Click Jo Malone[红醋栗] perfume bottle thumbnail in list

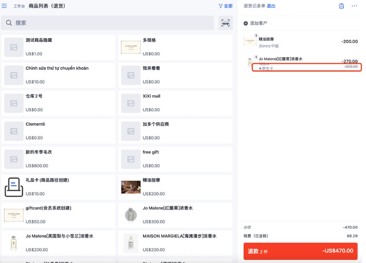tap(131, 215)
